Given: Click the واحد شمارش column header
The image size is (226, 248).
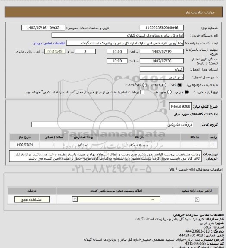Looking at the screenshot, I should point(83,137).
